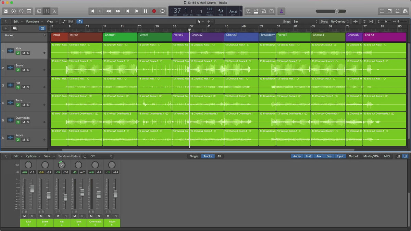Open the Drag mode No Overlap dropdown
411x231 pixels.
pos(340,22)
